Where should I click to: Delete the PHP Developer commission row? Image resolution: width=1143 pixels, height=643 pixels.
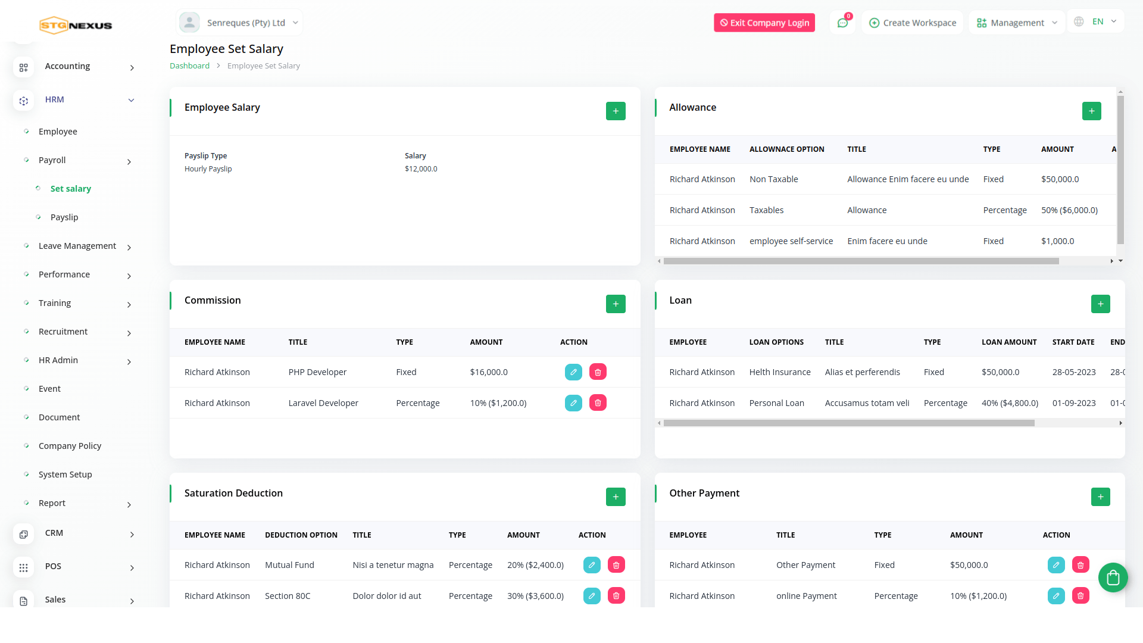tap(598, 372)
